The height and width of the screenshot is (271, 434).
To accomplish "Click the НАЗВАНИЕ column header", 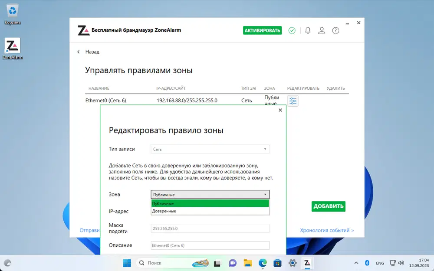I will 99,88.
